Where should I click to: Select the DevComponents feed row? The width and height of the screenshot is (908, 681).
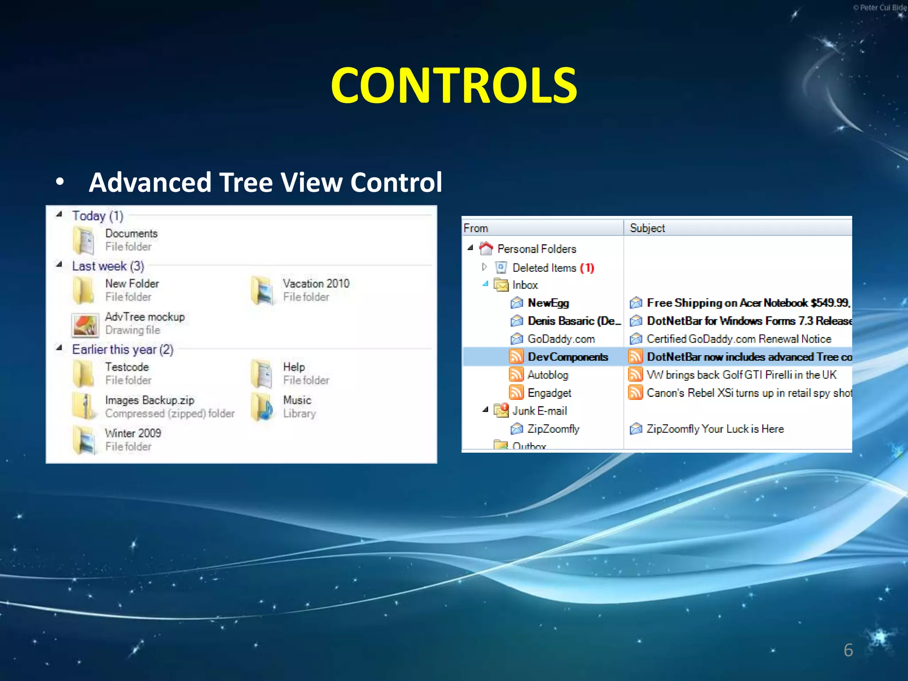click(x=567, y=357)
